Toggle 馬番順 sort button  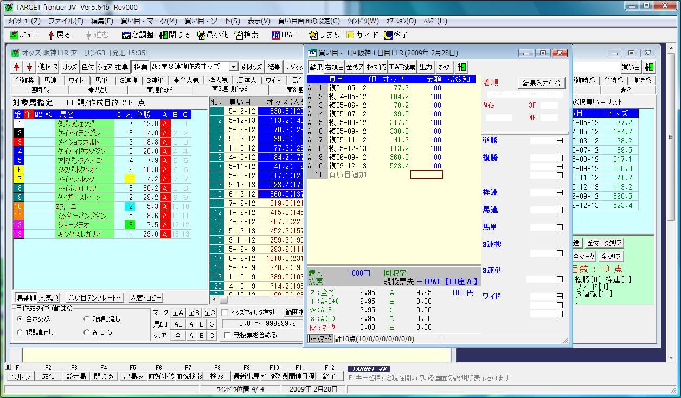click(x=26, y=298)
